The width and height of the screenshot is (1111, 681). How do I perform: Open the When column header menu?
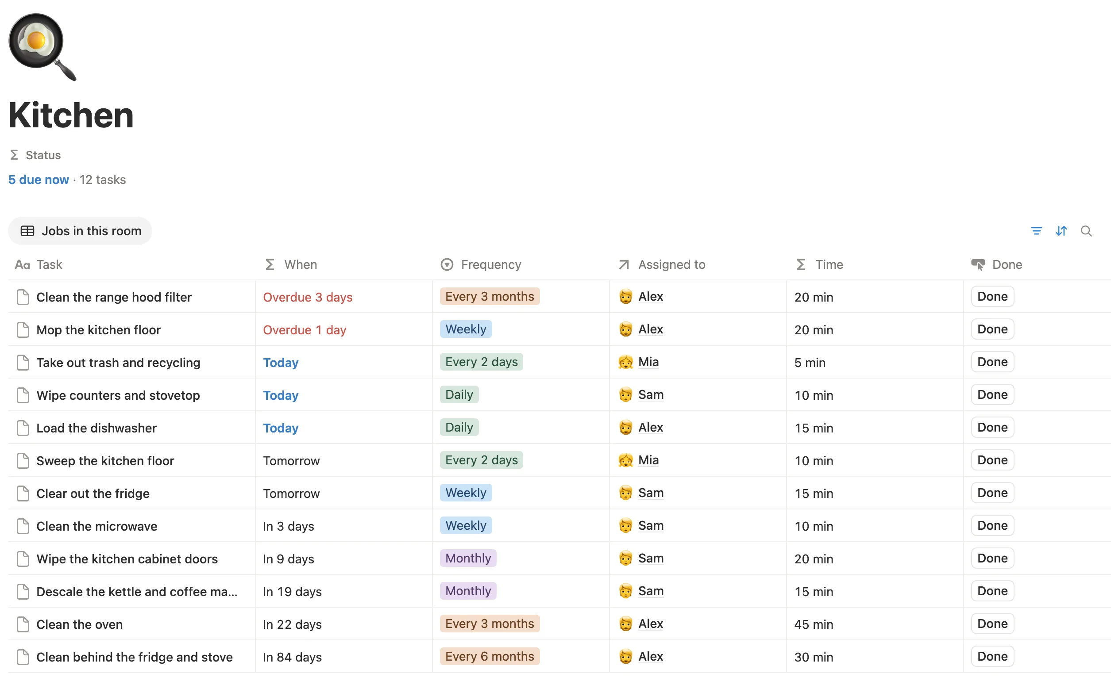tap(291, 264)
